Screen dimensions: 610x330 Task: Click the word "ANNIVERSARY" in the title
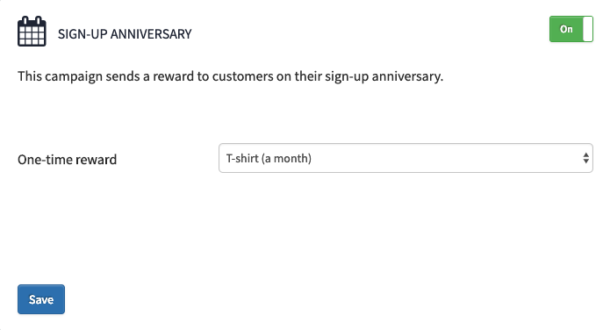[151, 34]
